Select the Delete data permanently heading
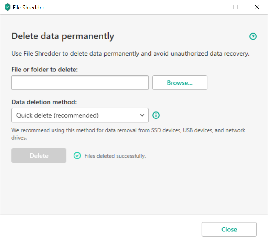 (x=62, y=36)
